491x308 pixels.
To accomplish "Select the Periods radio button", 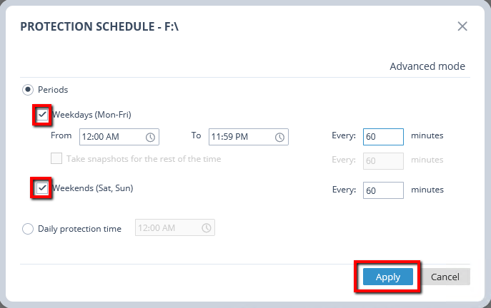I will [28, 90].
